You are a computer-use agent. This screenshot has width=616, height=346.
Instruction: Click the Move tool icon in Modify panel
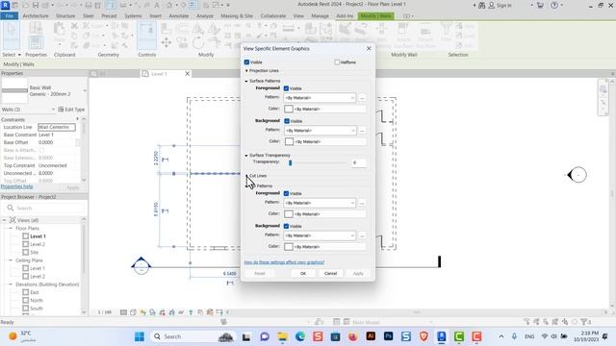pos(167,42)
